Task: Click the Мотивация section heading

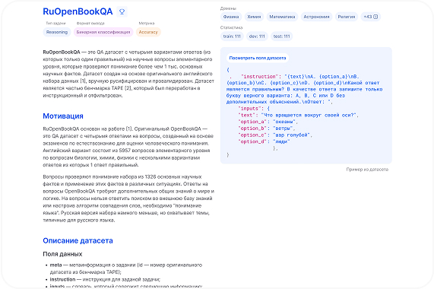Action: coord(63,116)
